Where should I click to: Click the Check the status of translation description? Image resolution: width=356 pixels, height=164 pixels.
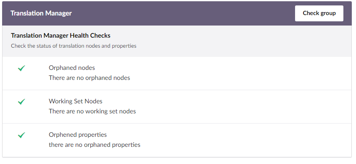pyautogui.click(x=74, y=46)
